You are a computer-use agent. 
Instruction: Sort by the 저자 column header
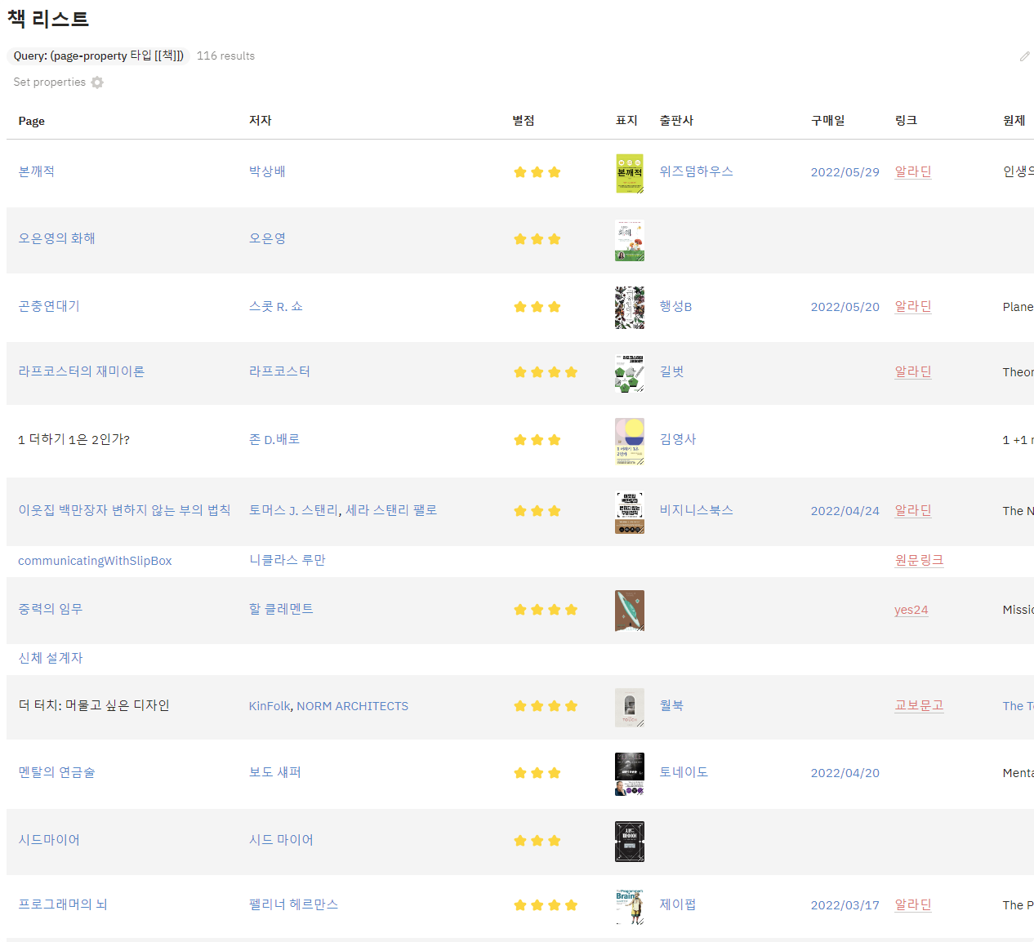[x=261, y=121]
